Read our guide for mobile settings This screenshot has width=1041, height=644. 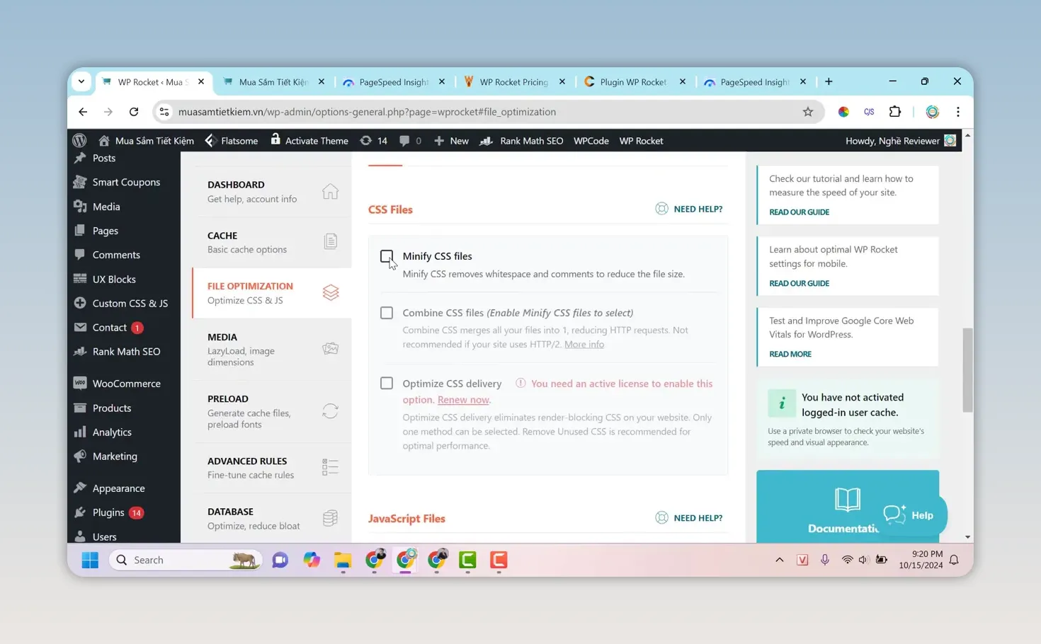pos(799,283)
